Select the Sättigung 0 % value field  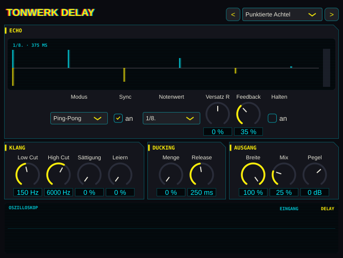(89, 192)
